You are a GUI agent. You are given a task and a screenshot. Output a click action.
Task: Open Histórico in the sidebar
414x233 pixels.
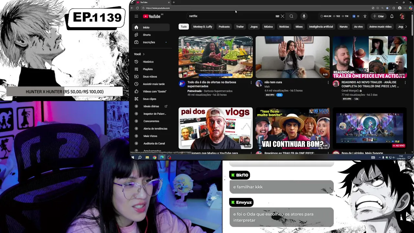151,62
